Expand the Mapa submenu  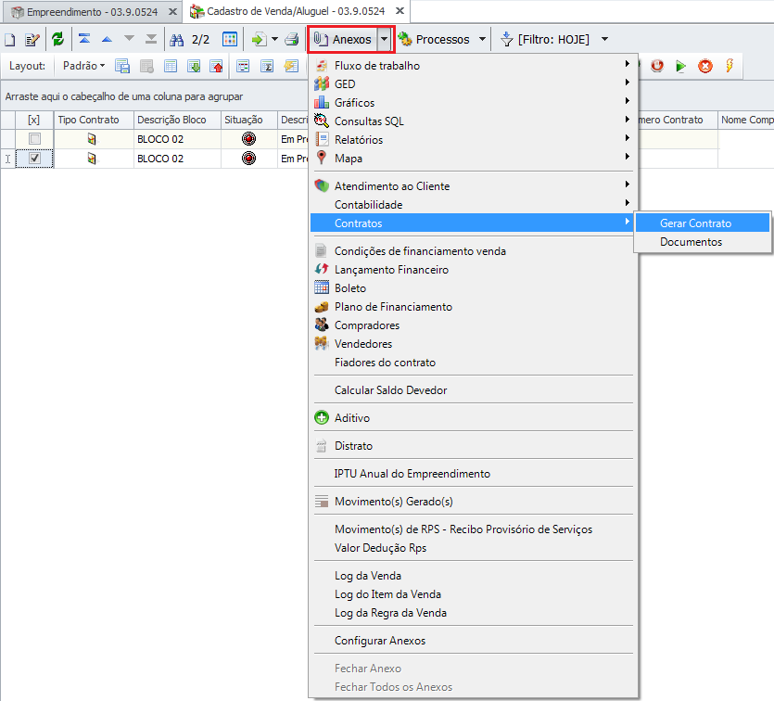coord(627,157)
